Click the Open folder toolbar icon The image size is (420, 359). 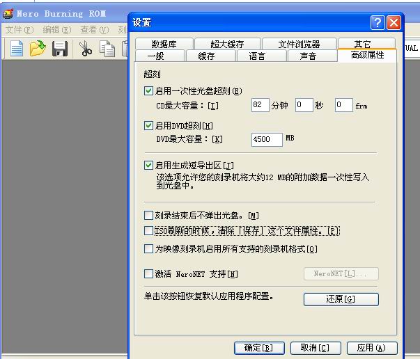coord(38,49)
